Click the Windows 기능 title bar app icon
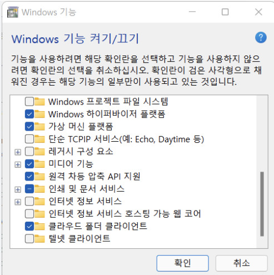Image resolution: width=274 pixels, height=275 pixels. 13,12
